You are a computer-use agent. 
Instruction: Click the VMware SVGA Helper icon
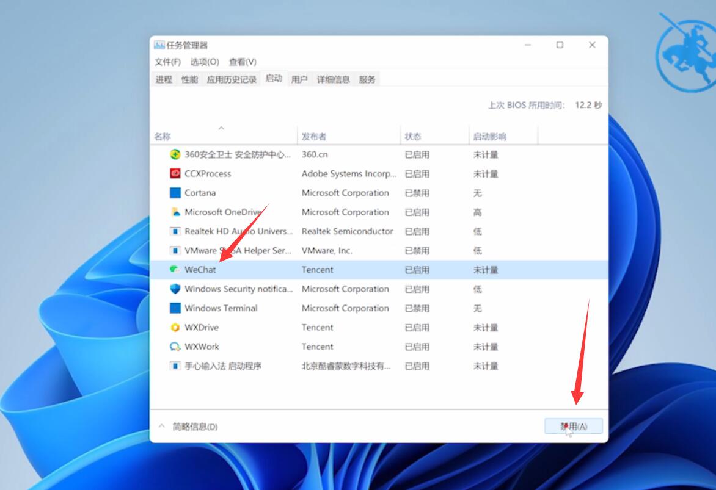coord(175,250)
